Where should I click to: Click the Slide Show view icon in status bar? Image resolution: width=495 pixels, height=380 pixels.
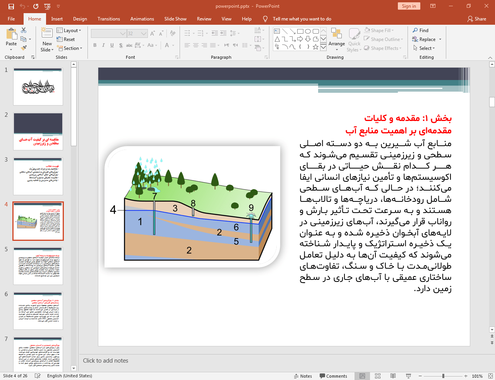[408, 376]
